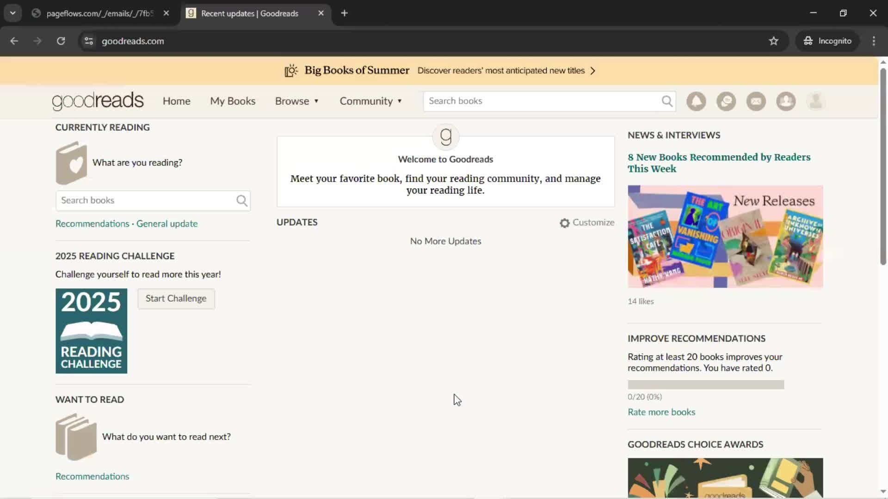Open Recommendations link under Currently Reading

[92, 224]
